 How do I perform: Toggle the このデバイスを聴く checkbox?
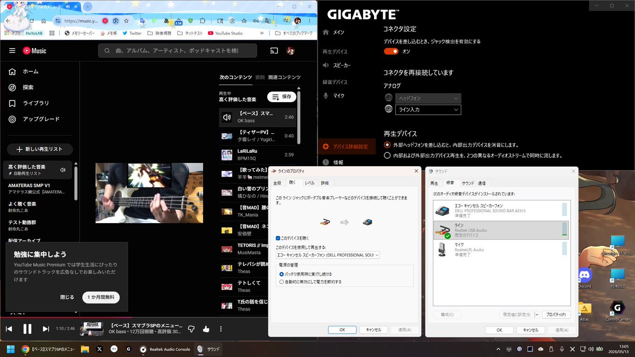[278, 238]
